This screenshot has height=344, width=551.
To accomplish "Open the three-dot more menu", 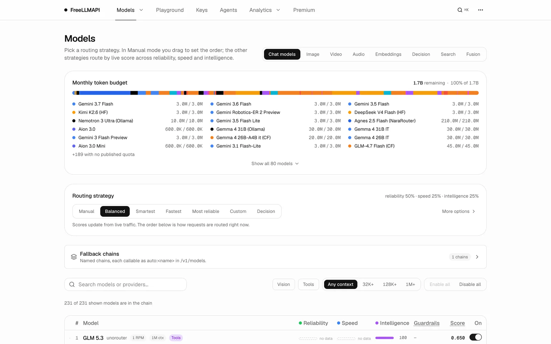I will (480, 10).
